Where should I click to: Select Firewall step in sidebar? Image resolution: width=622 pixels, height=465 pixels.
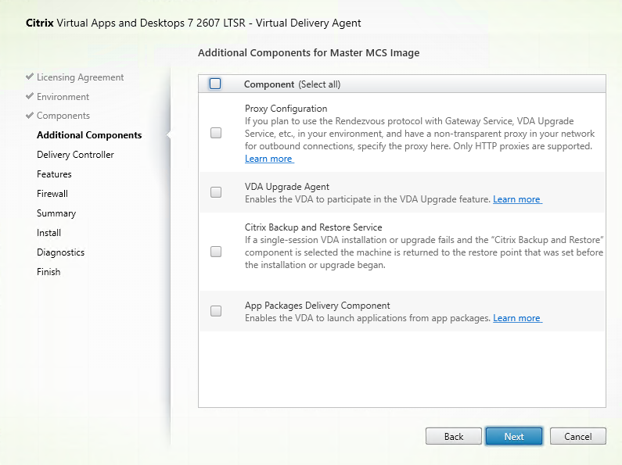click(52, 194)
